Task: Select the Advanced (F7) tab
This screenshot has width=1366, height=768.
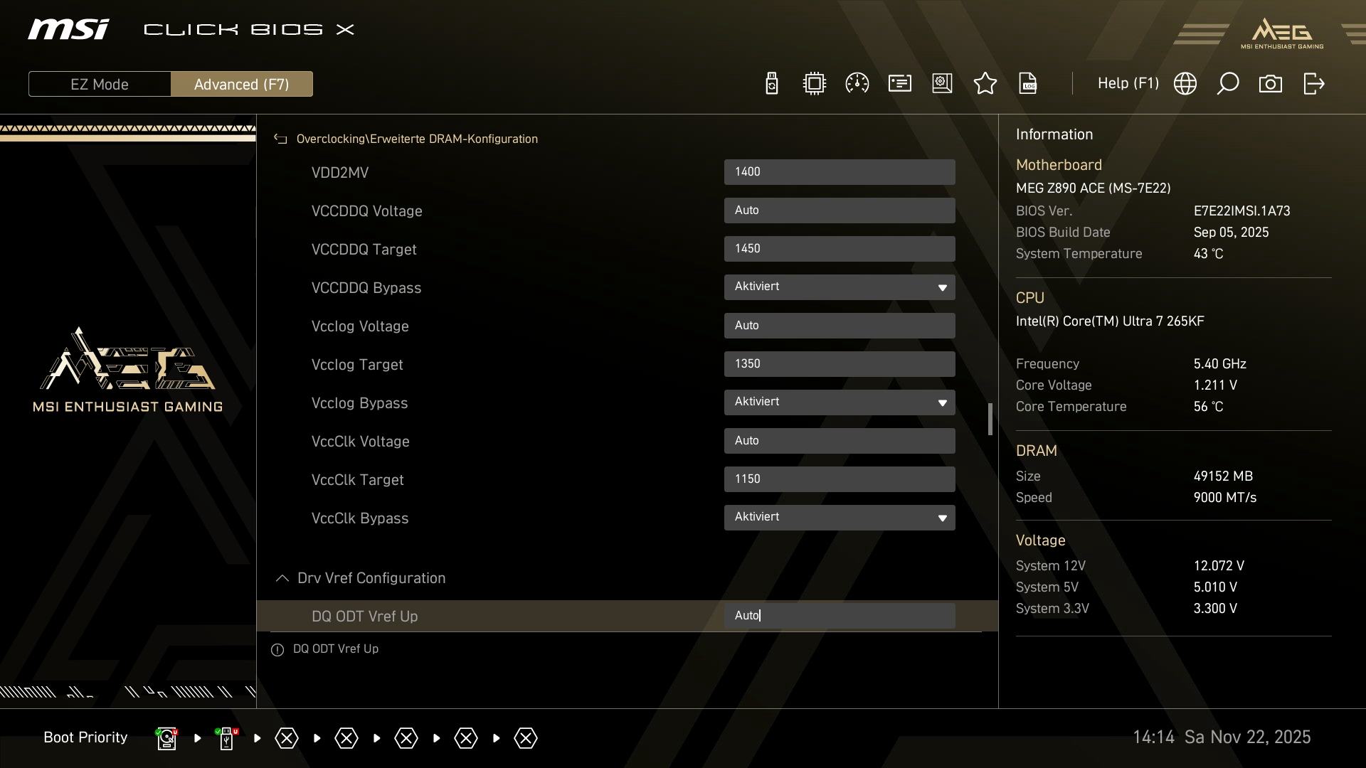Action: pyautogui.click(x=241, y=84)
